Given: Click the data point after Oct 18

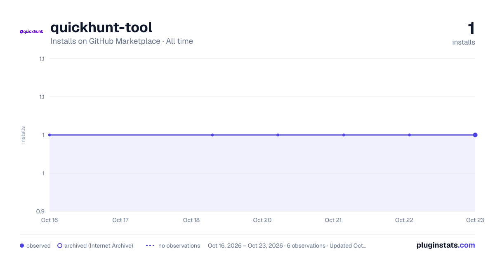Looking at the screenshot, I should (x=212, y=135).
